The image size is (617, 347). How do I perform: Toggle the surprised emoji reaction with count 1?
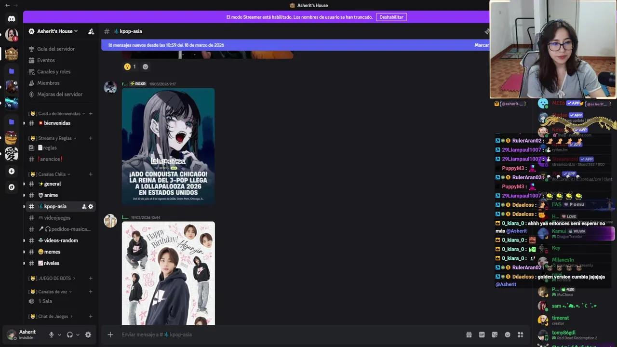point(130,67)
